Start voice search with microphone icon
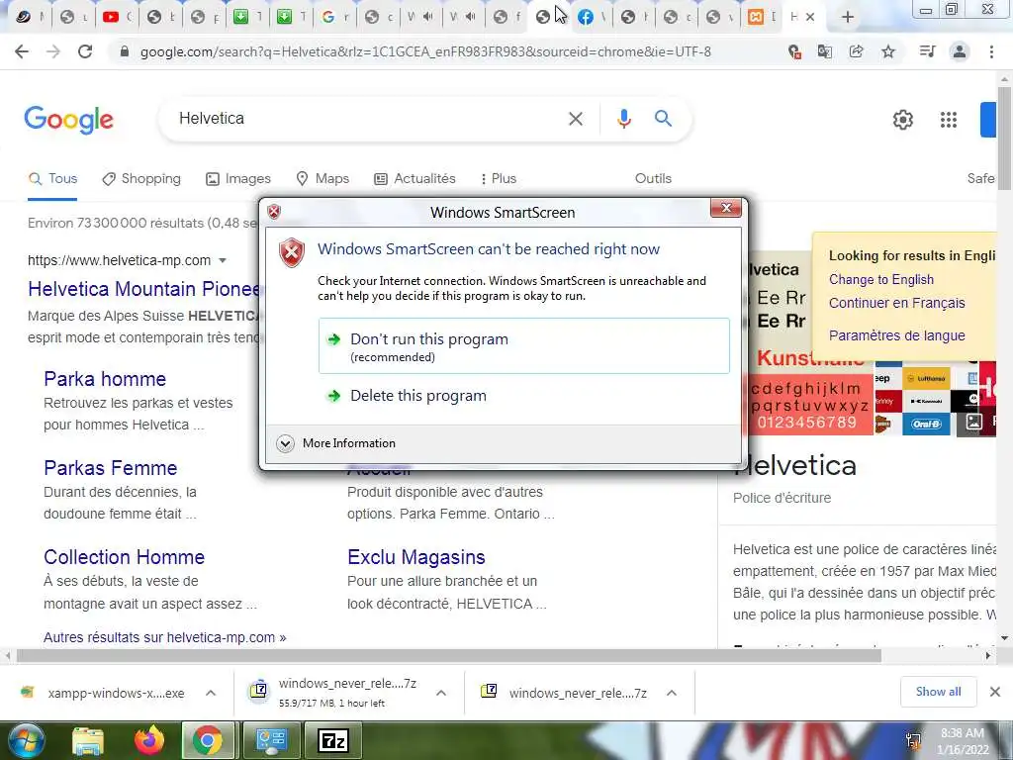This screenshot has width=1013, height=760. pyautogui.click(x=623, y=119)
